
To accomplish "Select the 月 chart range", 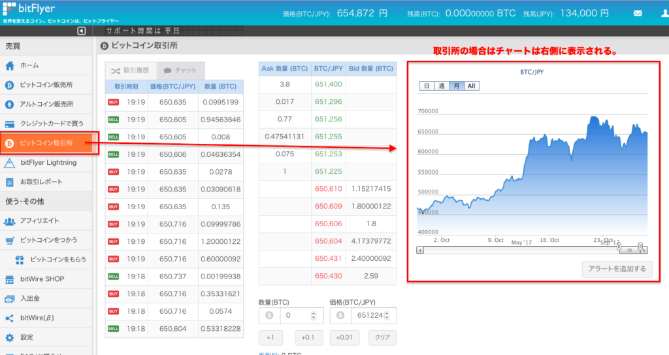I will 457,86.
